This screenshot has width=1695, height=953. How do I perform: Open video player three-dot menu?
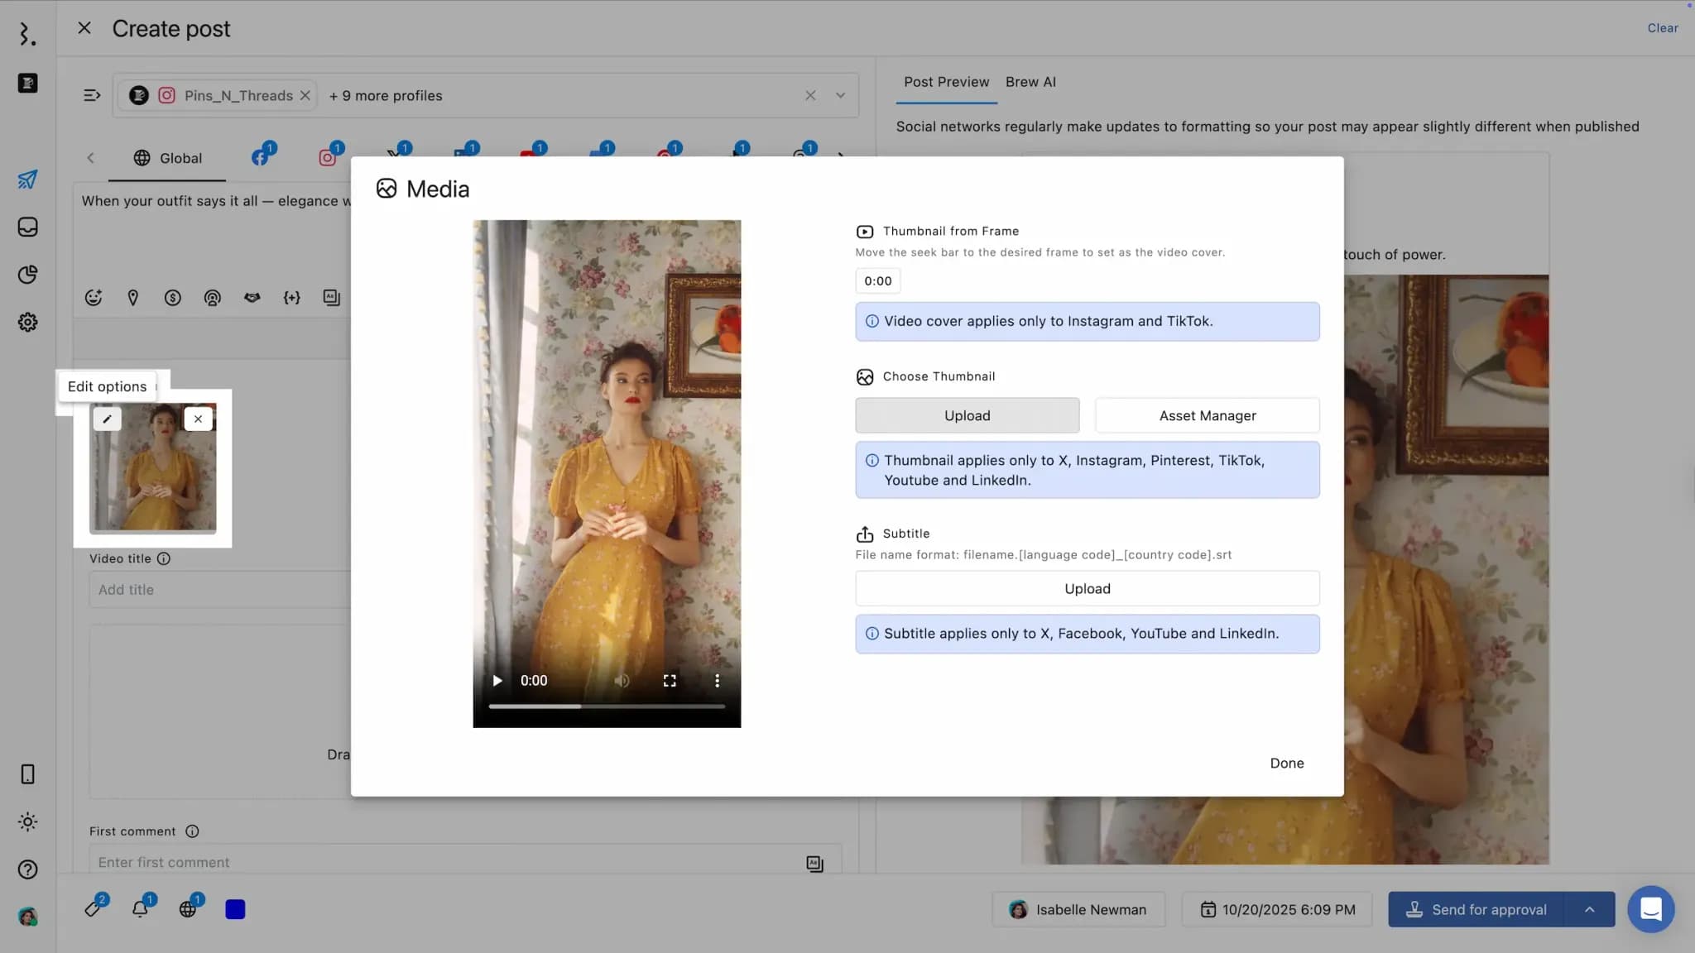717,681
